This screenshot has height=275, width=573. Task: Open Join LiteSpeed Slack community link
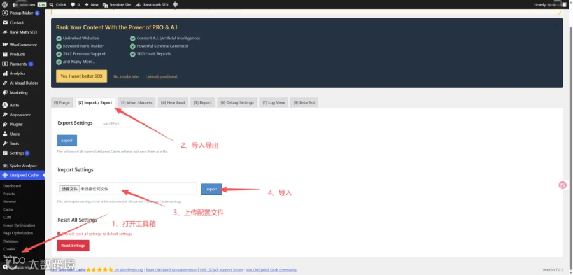271,270
